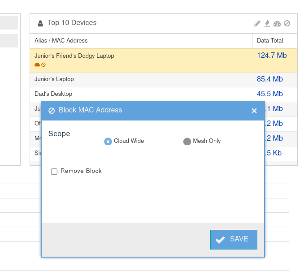Click the flame icon in the devices header
304x271 pixels.
(x=267, y=23)
